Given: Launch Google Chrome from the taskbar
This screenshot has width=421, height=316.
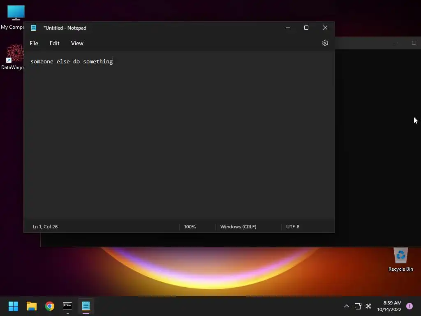Looking at the screenshot, I should pos(50,306).
